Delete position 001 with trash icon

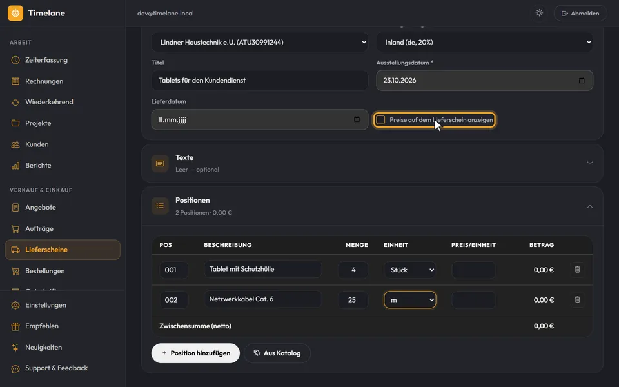point(577,270)
